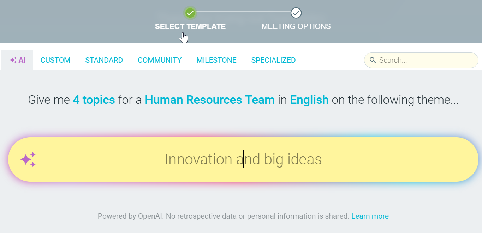The height and width of the screenshot is (233, 482).
Task: Click the small sparkle icon on AI tab
Action: click(13, 60)
